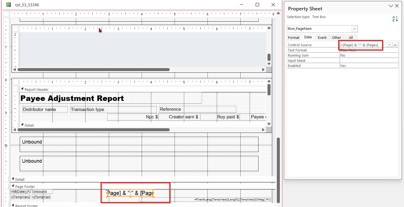Click the Page Footer section bar
Image resolution: width=404 pixels, height=207 pixels.
coord(143,186)
